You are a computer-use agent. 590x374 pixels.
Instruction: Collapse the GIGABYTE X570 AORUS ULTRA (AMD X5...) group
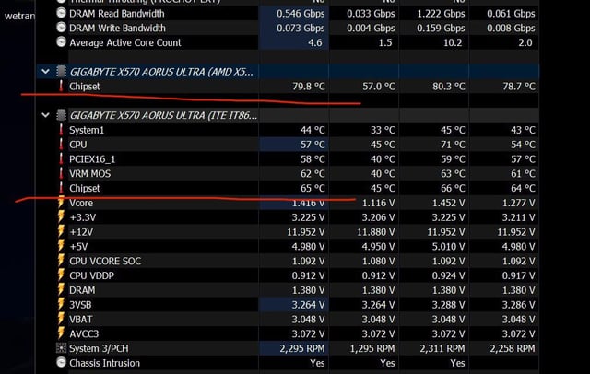click(x=45, y=72)
